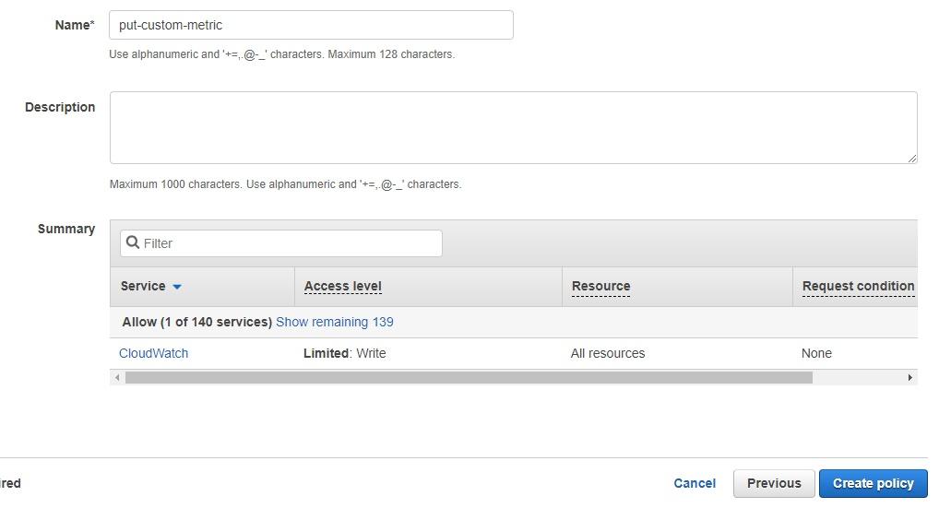Click the summary table horizontal scrollbar thumb
This screenshot has width=939, height=508.
tap(469, 378)
